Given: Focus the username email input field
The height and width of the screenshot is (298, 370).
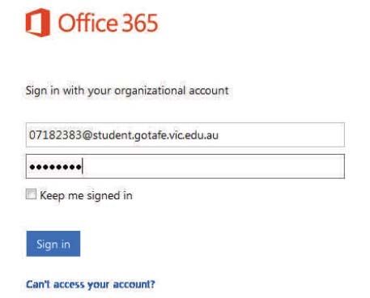Looking at the screenshot, I should coord(185,134).
